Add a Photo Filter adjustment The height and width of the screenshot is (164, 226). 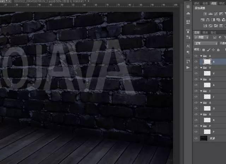click(218, 20)
